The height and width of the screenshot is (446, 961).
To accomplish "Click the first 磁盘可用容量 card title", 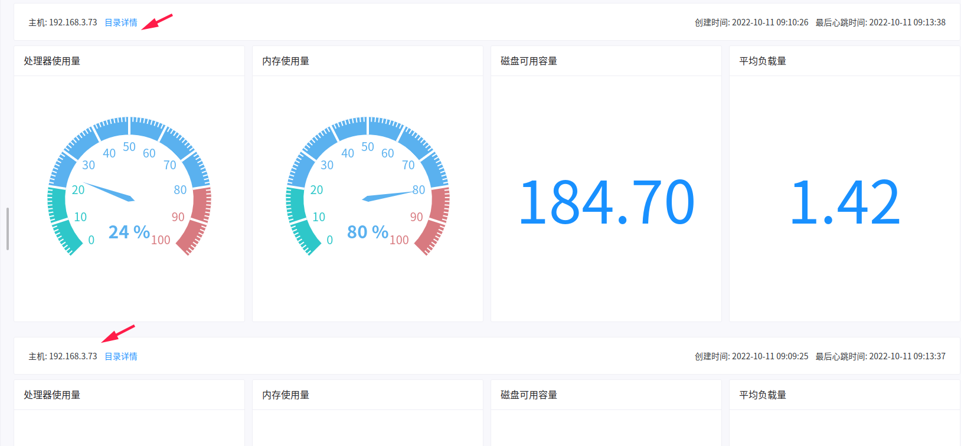I will [529, 61].
